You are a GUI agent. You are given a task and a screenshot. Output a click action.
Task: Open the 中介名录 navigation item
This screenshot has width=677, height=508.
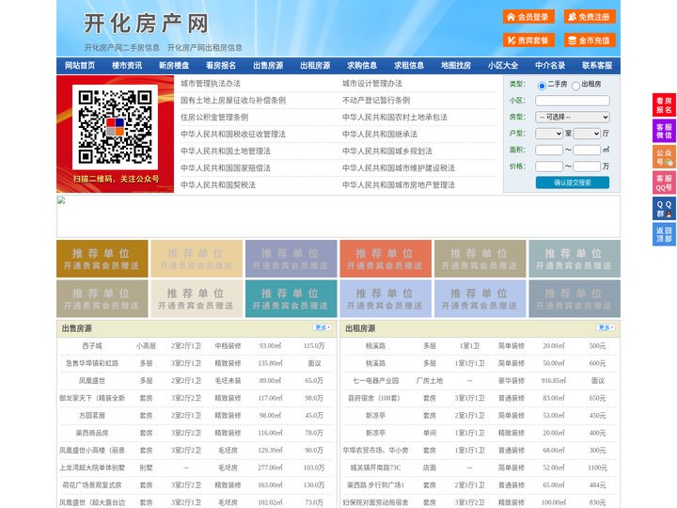[x=550, y=66]
